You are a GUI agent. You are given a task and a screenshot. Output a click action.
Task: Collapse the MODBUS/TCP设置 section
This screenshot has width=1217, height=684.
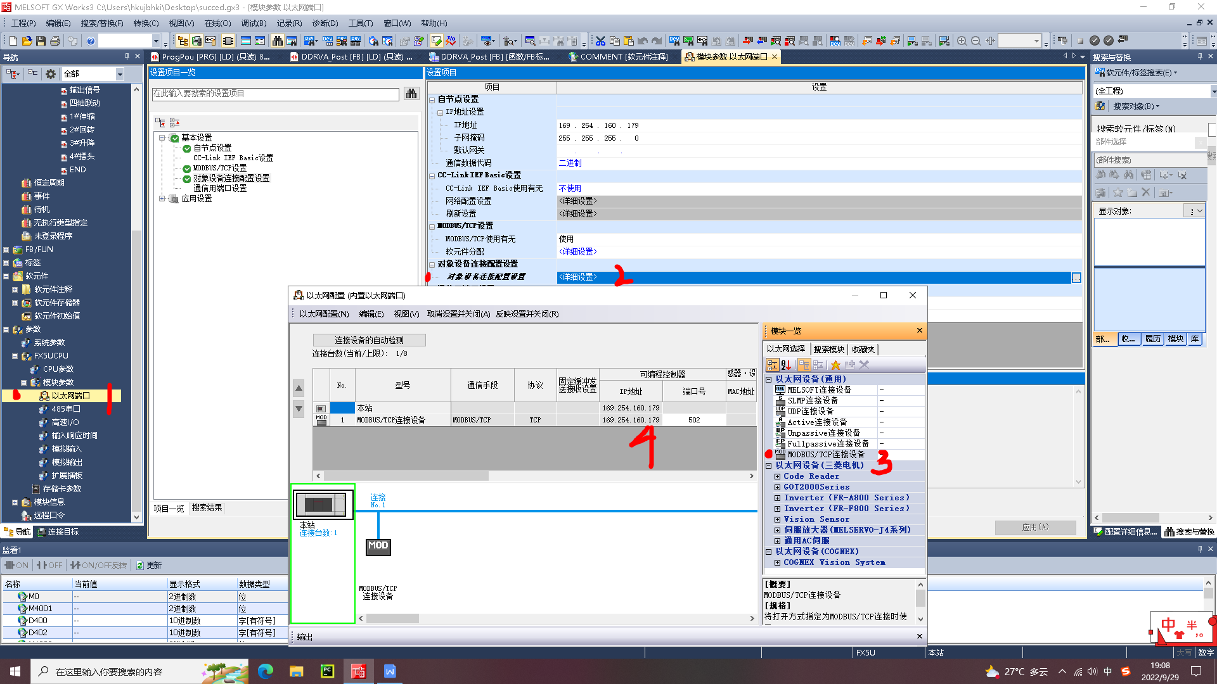pyautogui.click(x=432, y=227)
